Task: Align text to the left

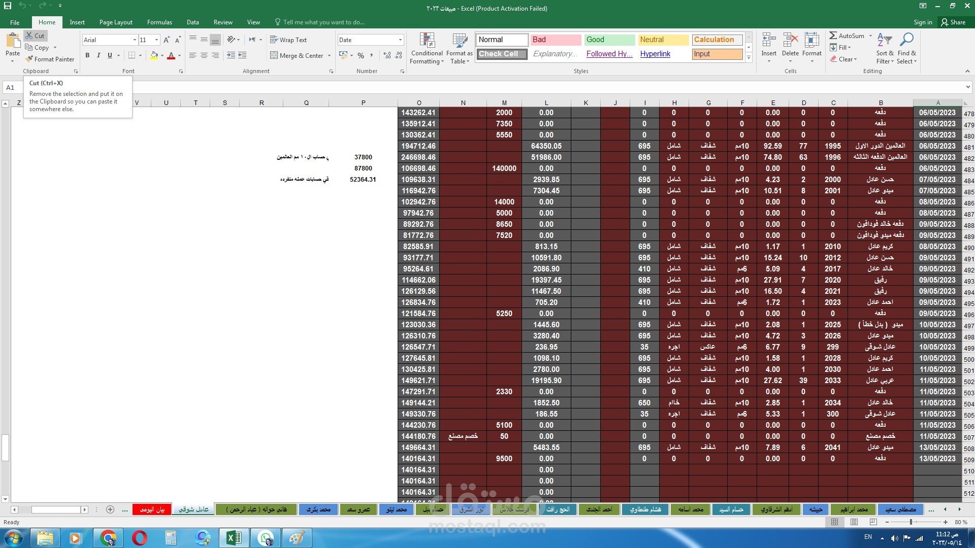Action: [193, 55]
